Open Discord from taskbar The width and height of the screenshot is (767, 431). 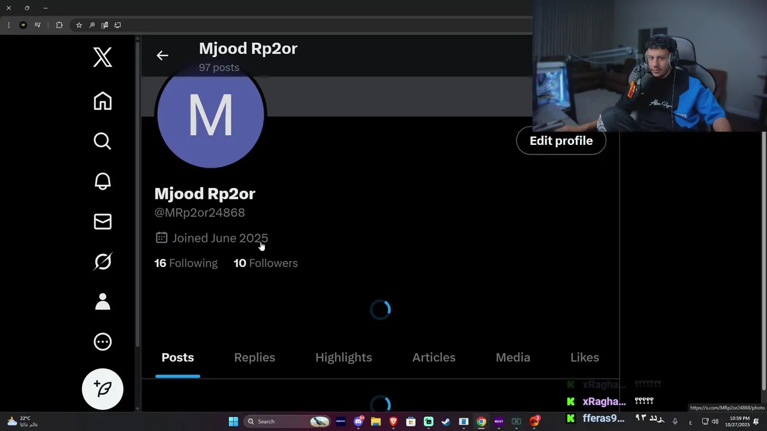[x=358, y=421]
